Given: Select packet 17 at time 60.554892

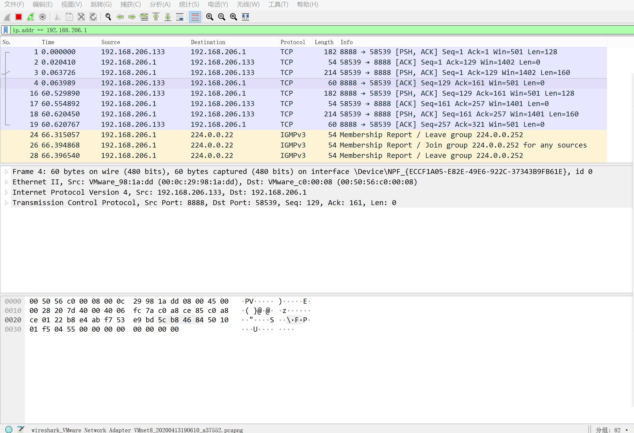Looking at the screenshot, I should 304,104.
